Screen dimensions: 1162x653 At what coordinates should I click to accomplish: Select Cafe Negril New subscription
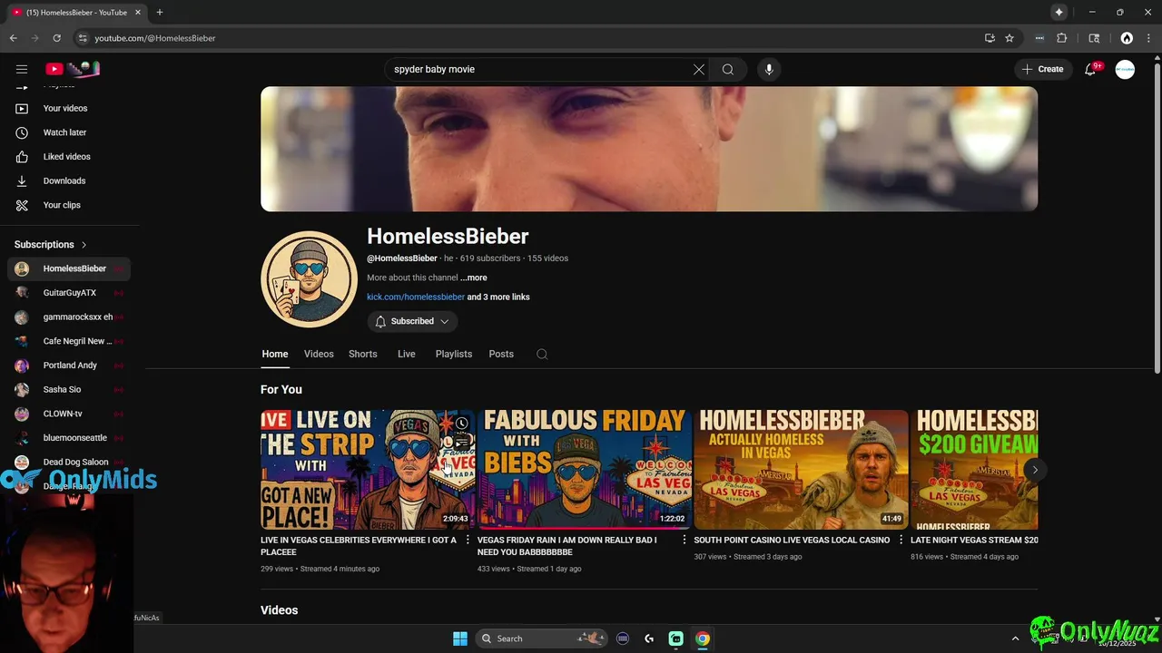69,341
